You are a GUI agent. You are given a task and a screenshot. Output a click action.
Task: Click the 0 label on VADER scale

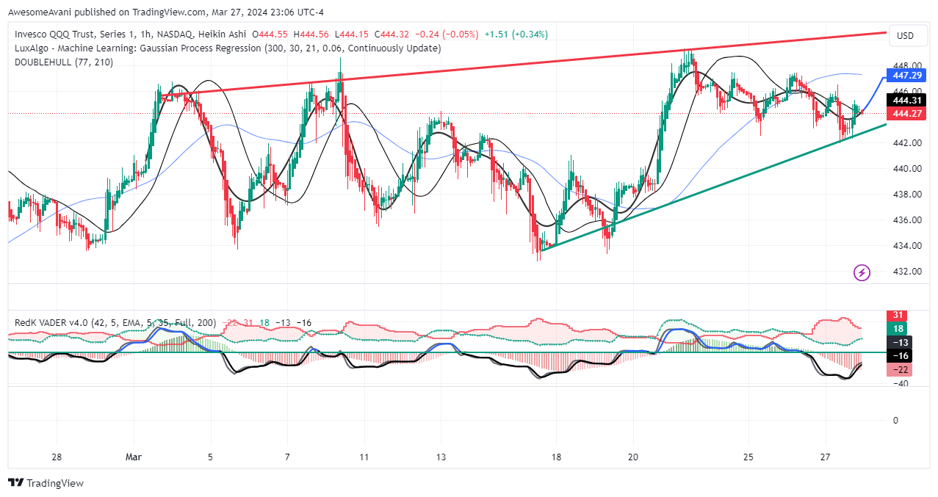coord(895,421)
